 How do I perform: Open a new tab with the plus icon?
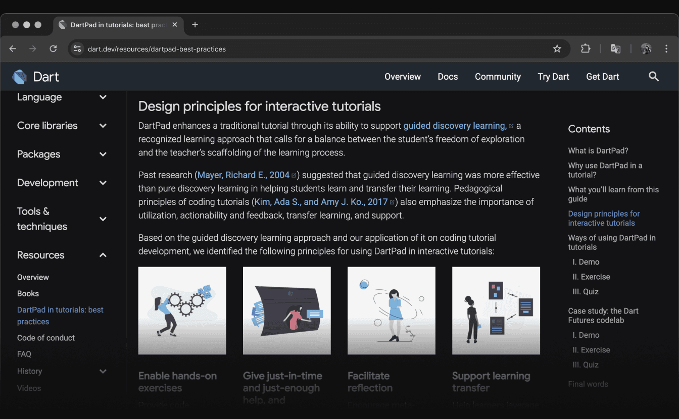195,24
